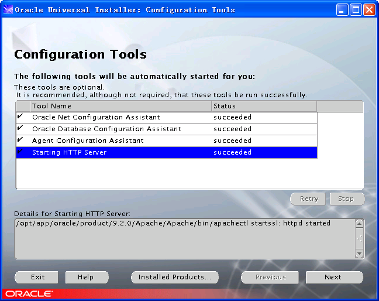Click the details pane scroll down arrow
Image resolution: width=379 pixels, height=301 pixels.
360,254
